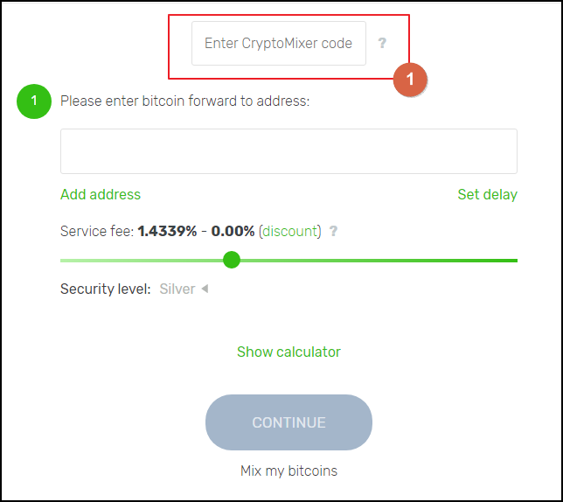The image size is (563, 502).
Task: Click the Add address link
Action: point(101,194)
